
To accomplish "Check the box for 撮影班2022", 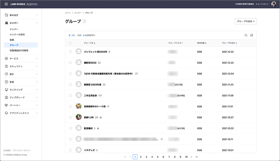I will click(x=71, y=63).
